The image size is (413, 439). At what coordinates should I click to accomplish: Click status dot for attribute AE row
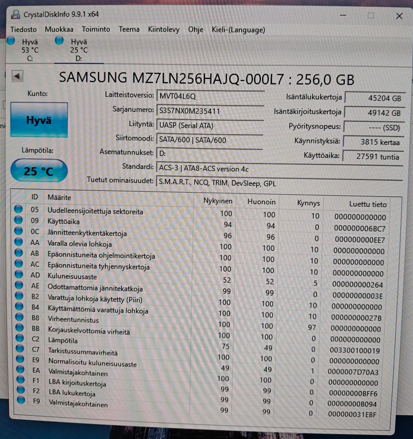19,285
